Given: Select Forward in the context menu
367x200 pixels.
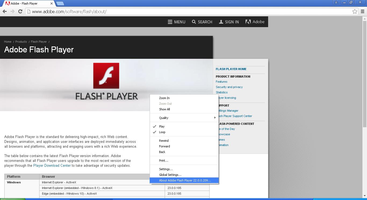Looking at the screenshot, I should (184, 146).
